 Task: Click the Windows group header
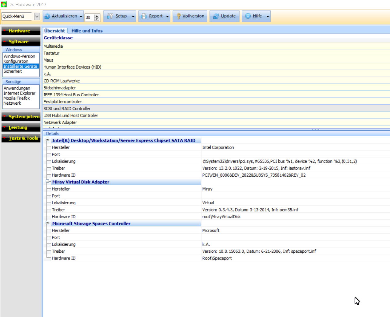click(x=21, y=50)
